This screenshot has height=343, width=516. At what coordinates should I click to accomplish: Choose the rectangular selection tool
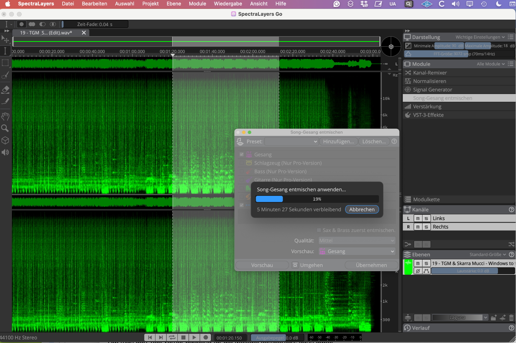coord(5,63)
